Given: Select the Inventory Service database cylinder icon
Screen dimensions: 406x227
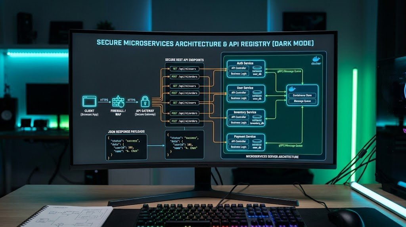Looking at the screenshot, I should [257, 117].
